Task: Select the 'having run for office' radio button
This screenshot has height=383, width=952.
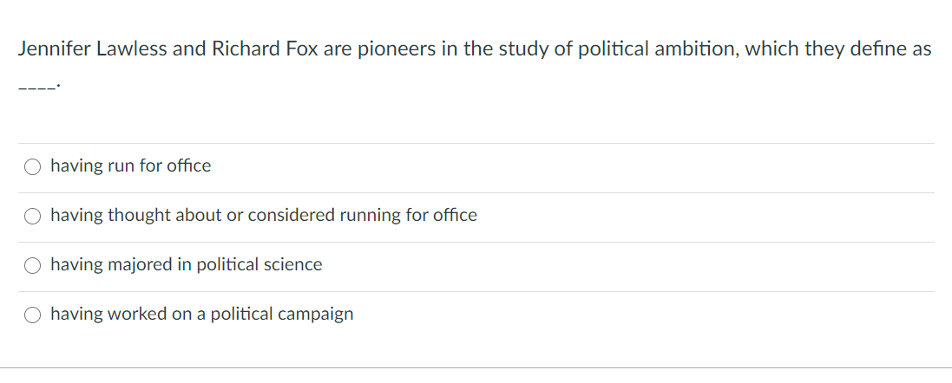Action: (x=32, y=166)
